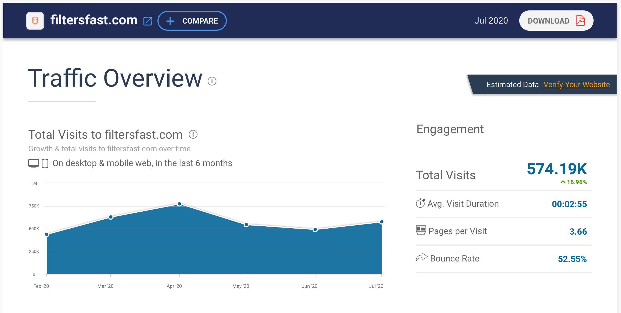Click the 1M y-axis label

pyautogui.click(x=34, y=183)
